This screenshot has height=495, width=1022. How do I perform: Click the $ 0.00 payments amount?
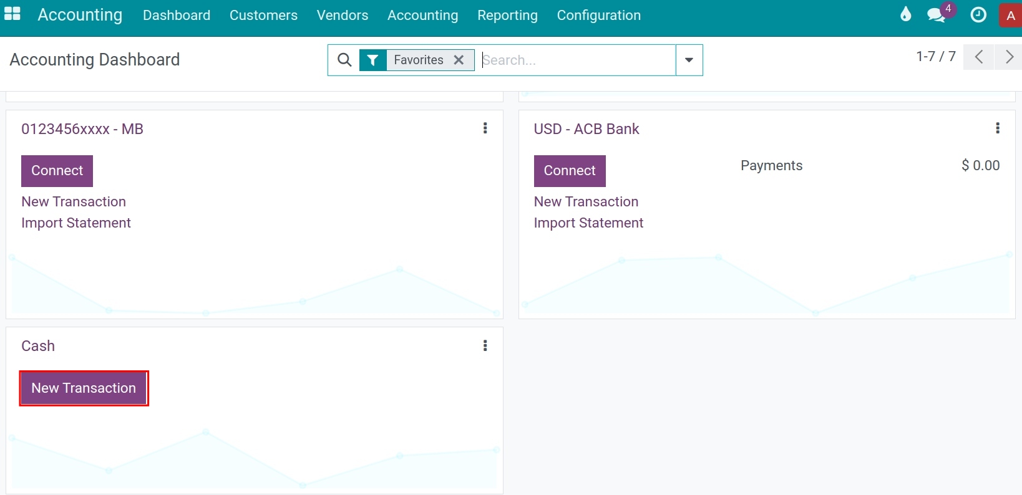tap(980, 165)
